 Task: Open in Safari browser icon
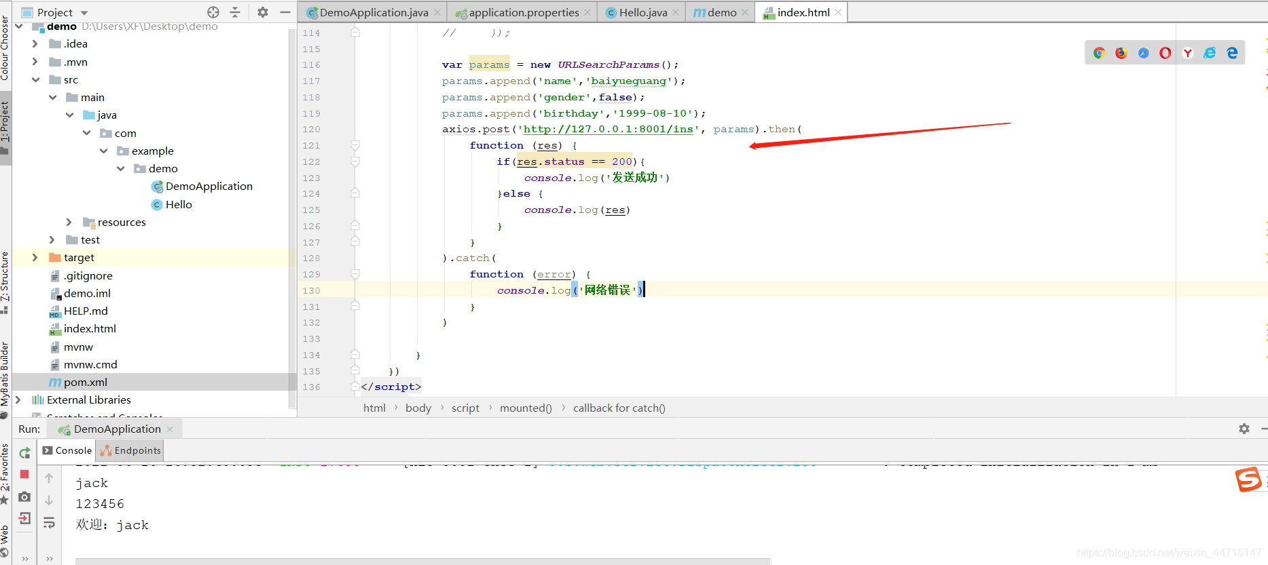coord(1144,53)
